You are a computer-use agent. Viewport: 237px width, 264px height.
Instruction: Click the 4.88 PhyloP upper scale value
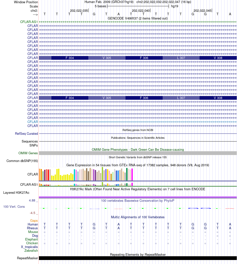(x=32, y=200)
